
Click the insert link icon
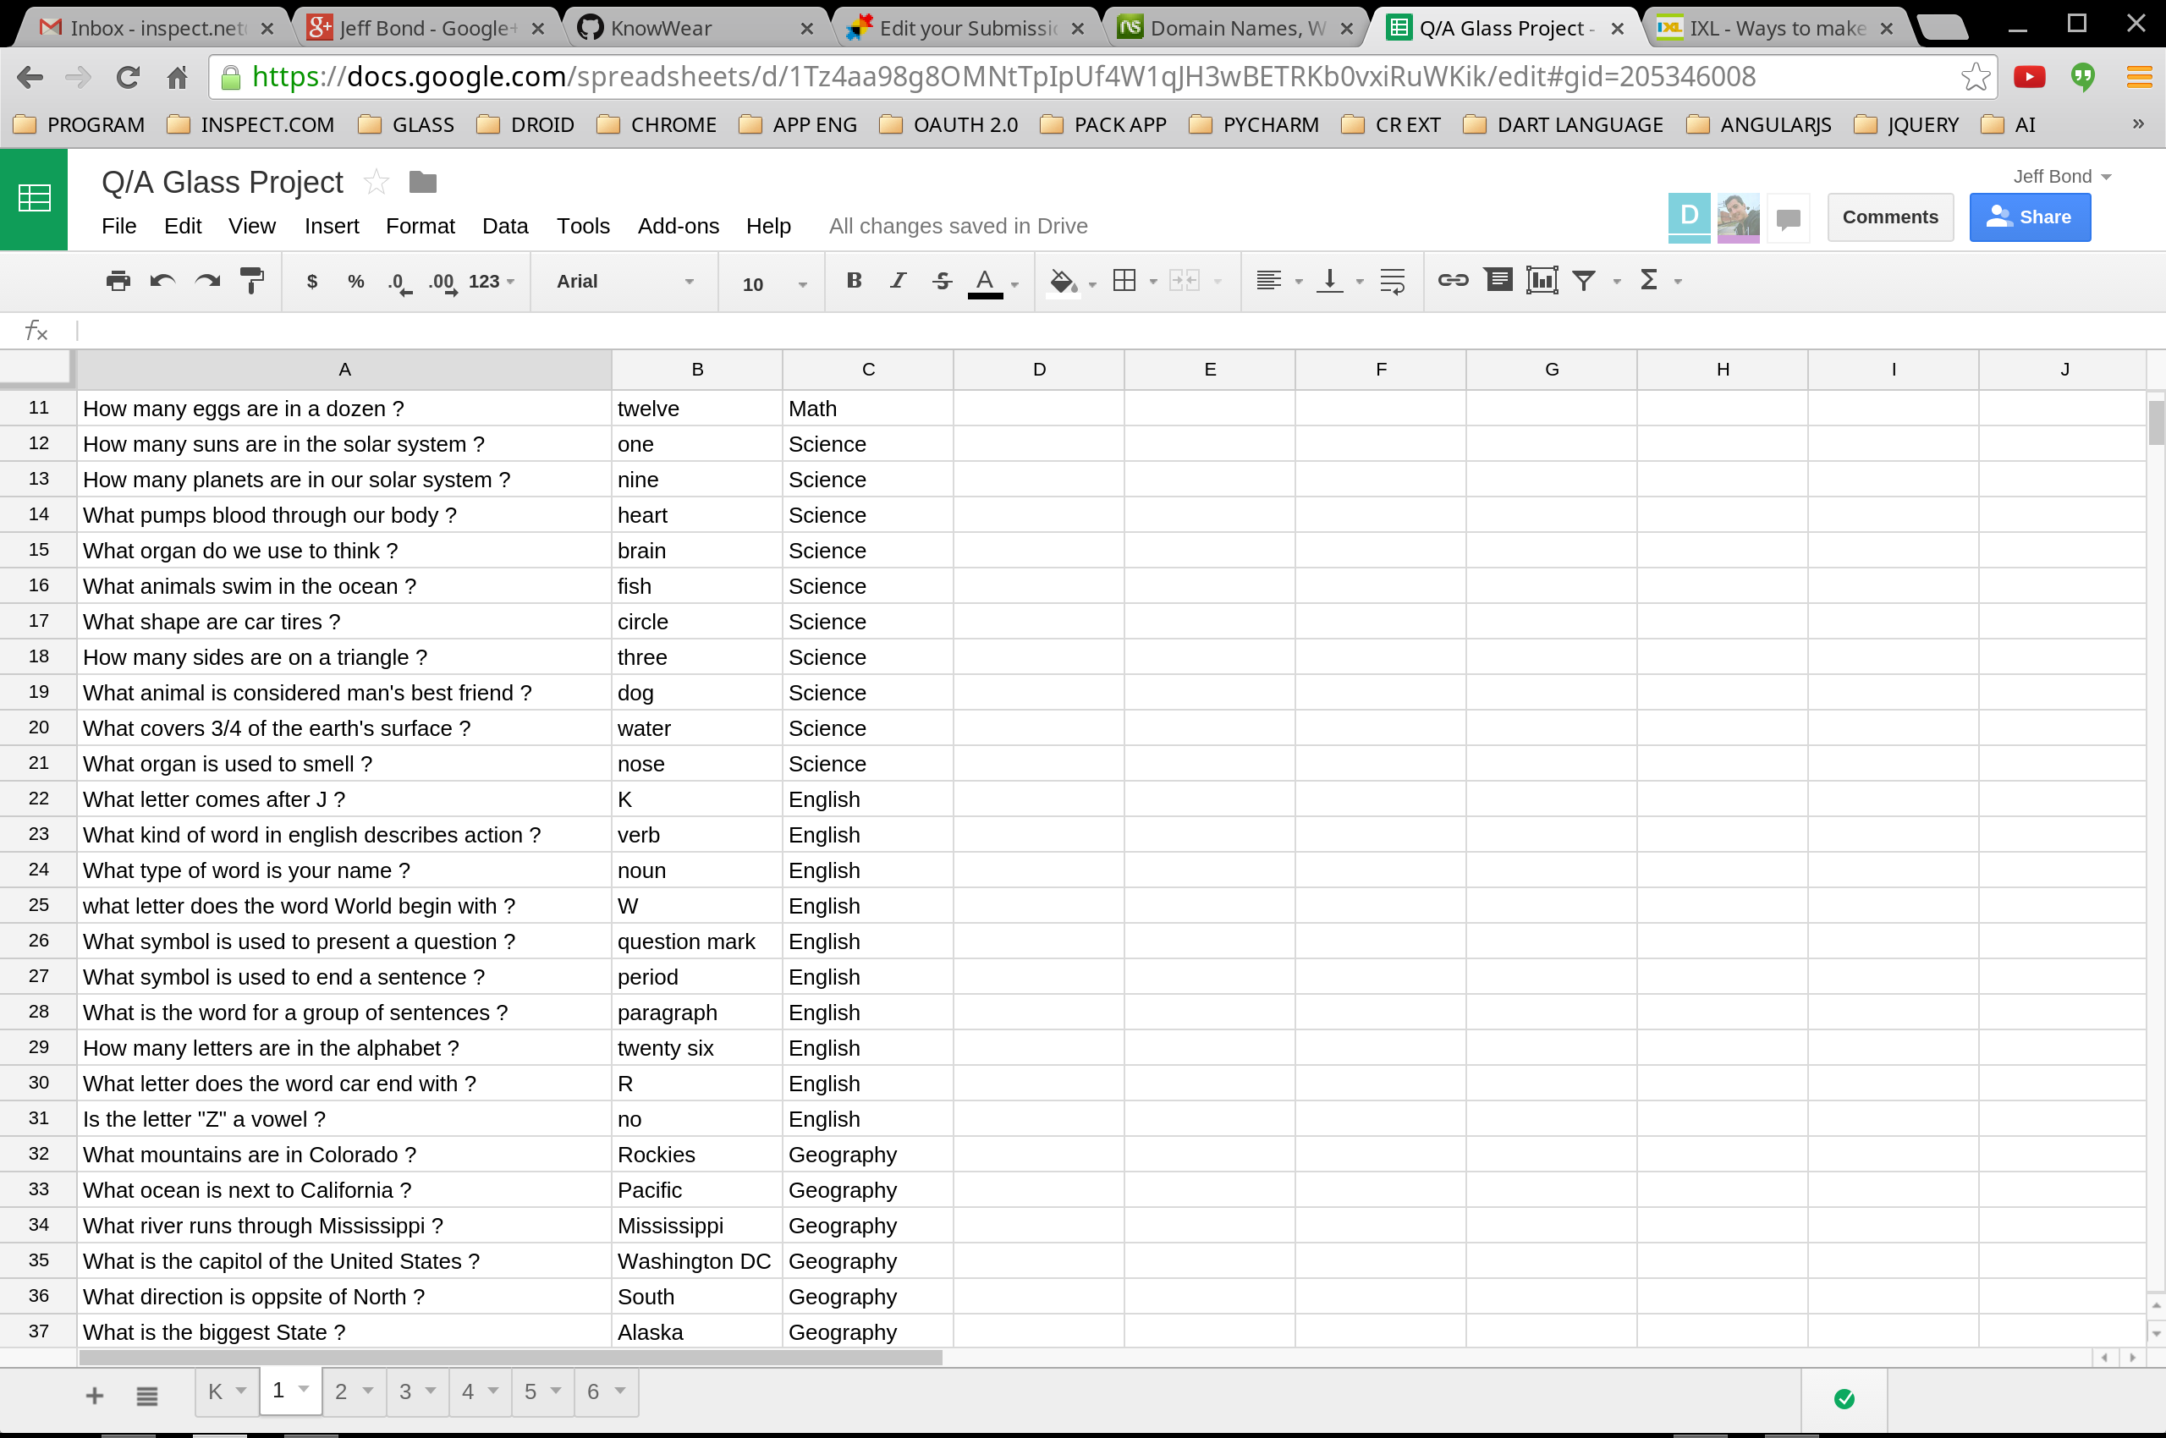point(1452,281)
